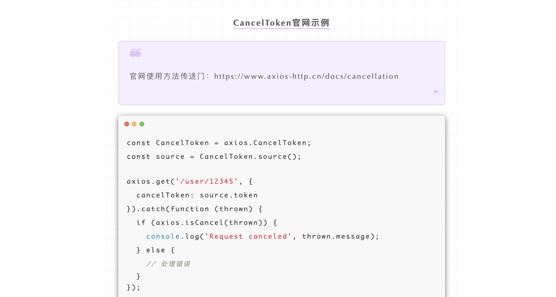Click the red window dot
Viewport: 556px width, 297px height.
(127, 124)
